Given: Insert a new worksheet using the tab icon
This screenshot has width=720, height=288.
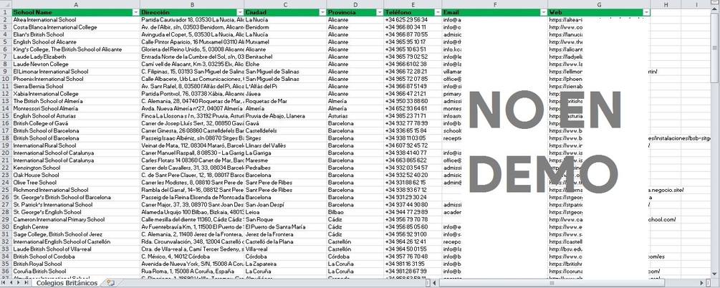Looking at the screenshot, I should [x=110, y=283].
